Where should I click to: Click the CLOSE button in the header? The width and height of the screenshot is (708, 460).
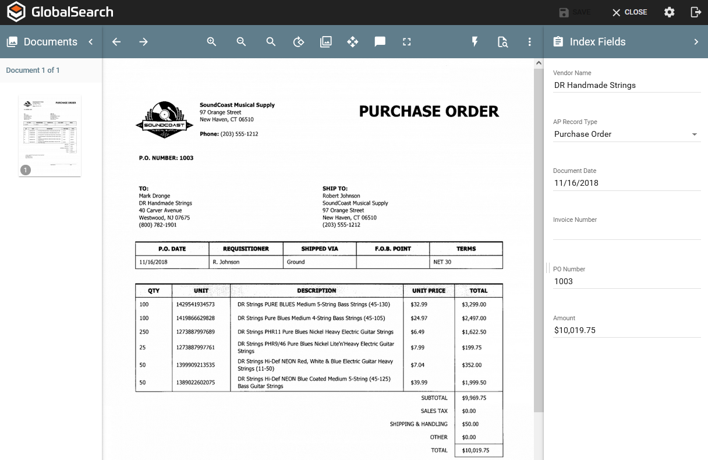[x=629, y=12]
